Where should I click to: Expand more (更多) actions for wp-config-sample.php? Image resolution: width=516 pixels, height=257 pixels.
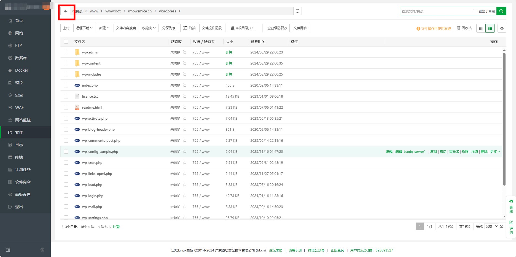pos(495,151)
